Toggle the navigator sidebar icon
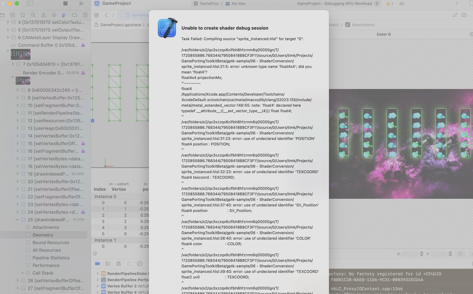 point(30,4)
